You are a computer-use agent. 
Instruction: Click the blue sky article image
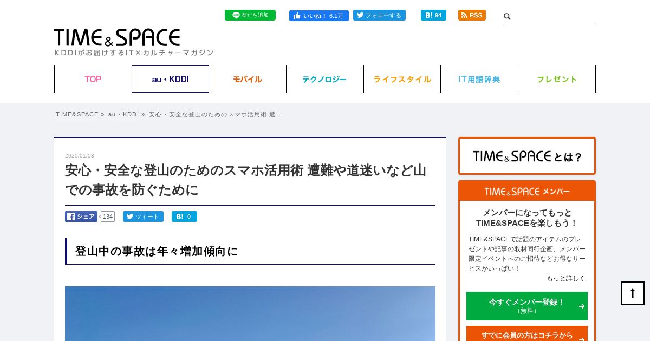pyautogui.click(x=250, y=313)
